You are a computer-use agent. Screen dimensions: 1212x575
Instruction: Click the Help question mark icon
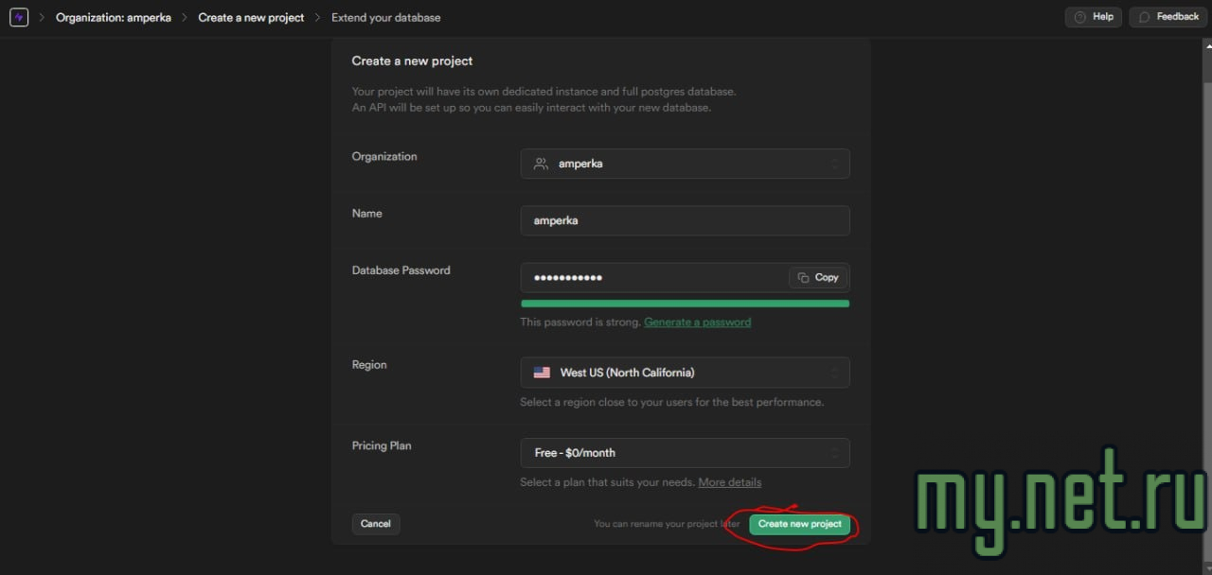point(1079,17)
